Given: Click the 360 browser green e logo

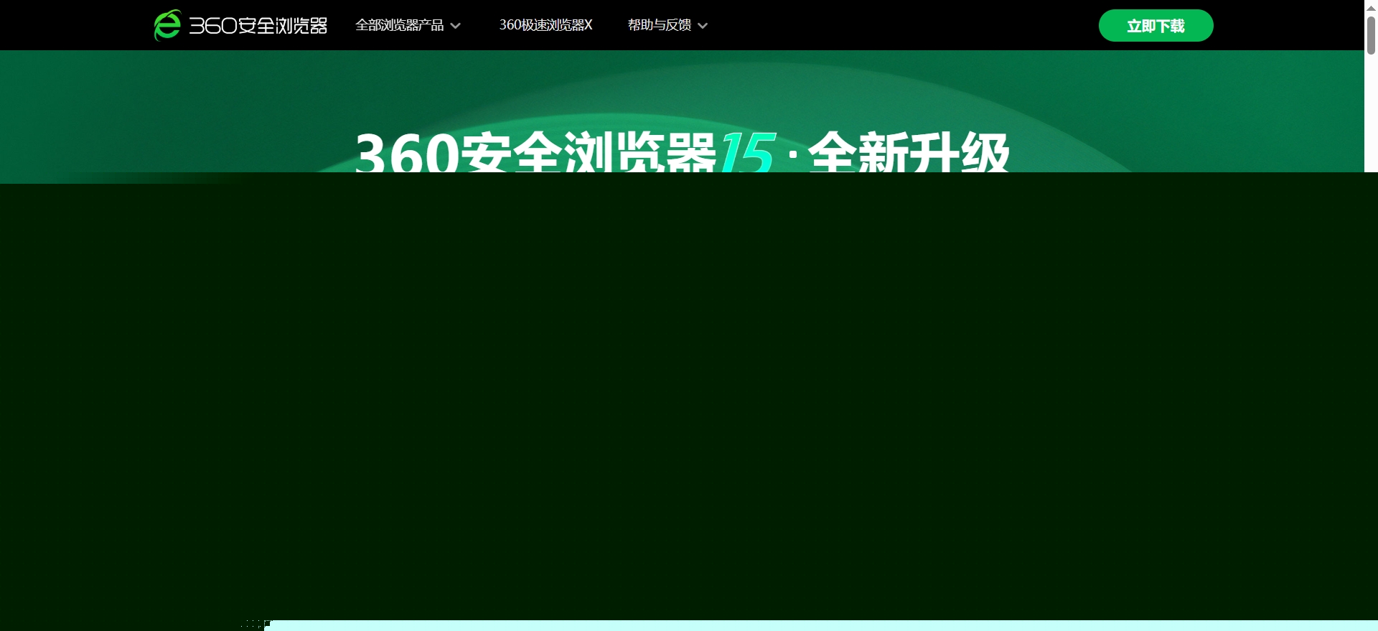Looking at the screenshot, I should pyautogui.click(x=167, y=25).
